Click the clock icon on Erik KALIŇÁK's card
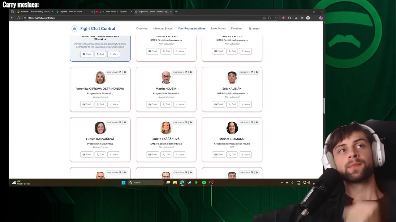396x222 pixels. (x=257, y=72)
